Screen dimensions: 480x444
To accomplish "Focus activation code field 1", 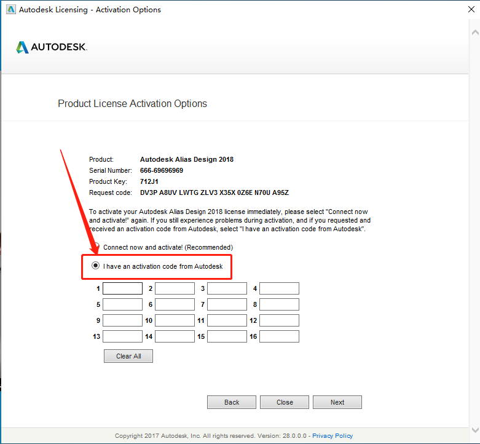I will click(122, 288).
